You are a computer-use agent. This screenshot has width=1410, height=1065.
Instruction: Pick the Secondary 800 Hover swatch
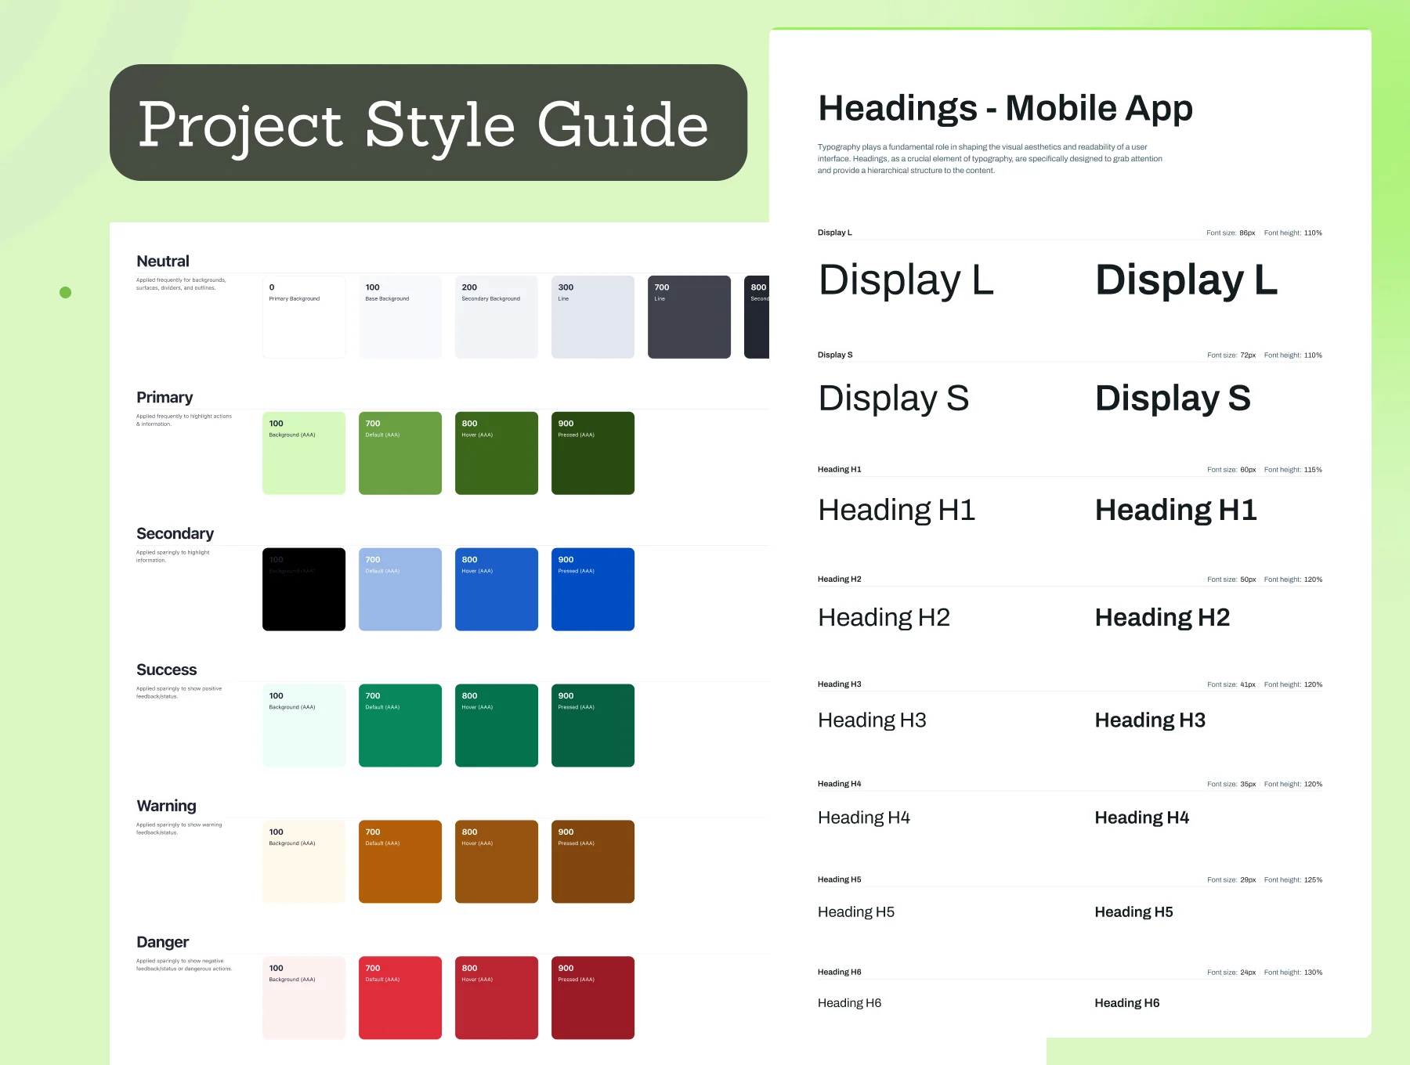coord(497,590)
